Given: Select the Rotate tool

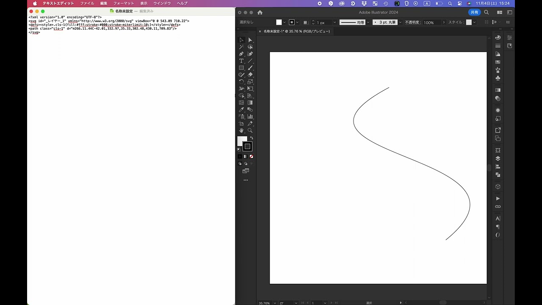Looking at the screenshot, I should (x=241, y=82).
